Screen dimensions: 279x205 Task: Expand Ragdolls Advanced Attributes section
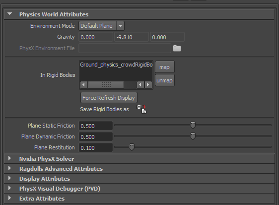[x=9, y=169]
